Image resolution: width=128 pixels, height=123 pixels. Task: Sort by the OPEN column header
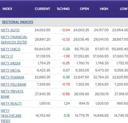coord(85,9)
